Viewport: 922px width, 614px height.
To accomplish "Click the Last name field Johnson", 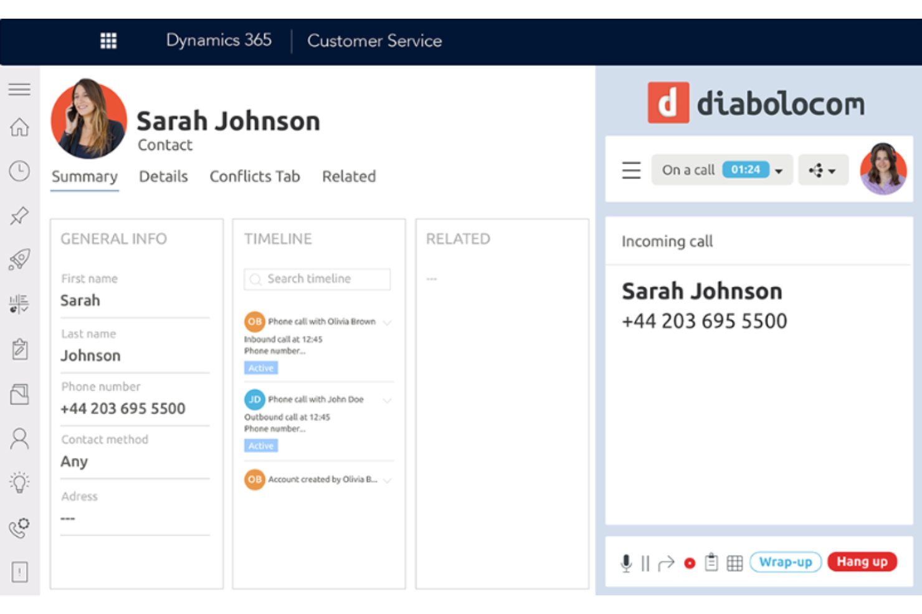I will [x=135, y=356].
